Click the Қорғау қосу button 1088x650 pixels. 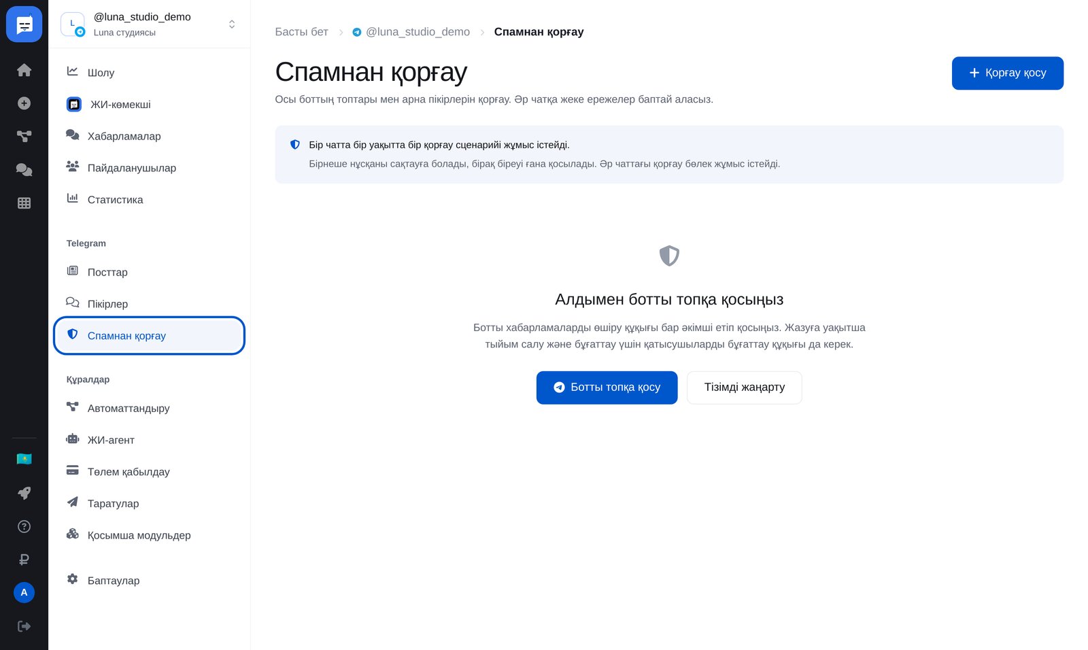(x=1007, y=73)
